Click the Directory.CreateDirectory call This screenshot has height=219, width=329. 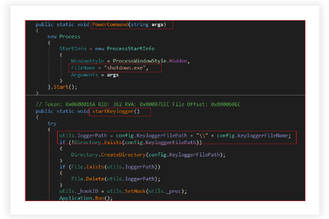pyautogui.click(x=148, y=155)
